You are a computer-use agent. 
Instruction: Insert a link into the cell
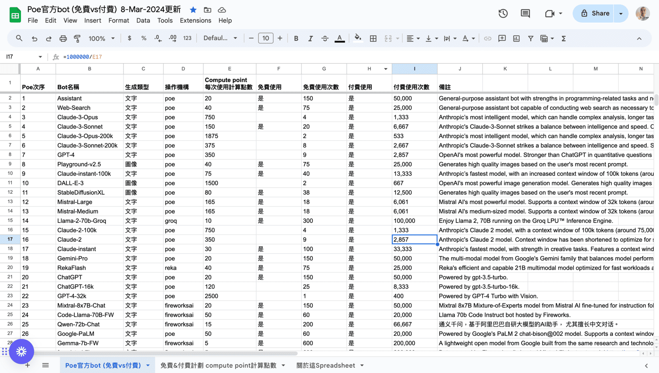click(487, 38)
